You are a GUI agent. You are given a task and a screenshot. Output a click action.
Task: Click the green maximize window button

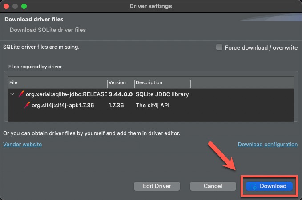click(24, 6)
